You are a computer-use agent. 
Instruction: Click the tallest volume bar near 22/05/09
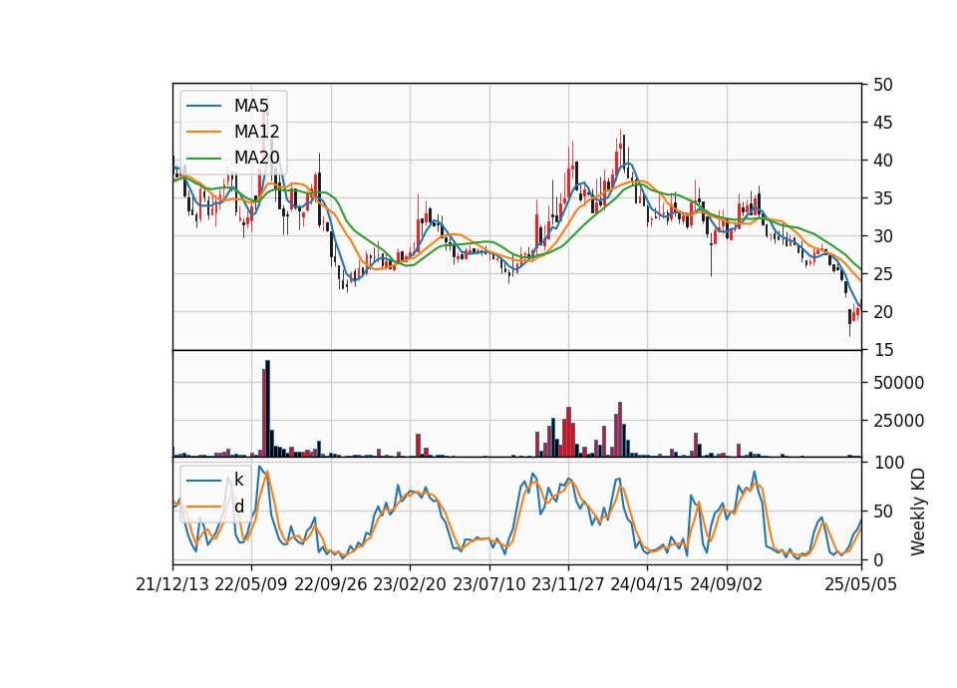point(267,409)
